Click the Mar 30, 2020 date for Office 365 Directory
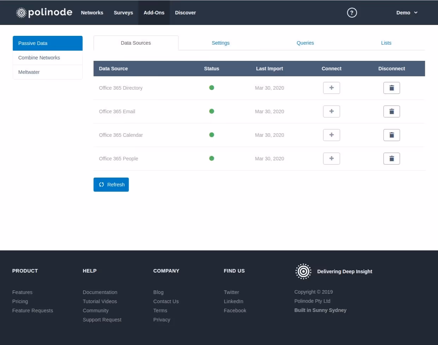The image size is (438, 345). [269, 88]
